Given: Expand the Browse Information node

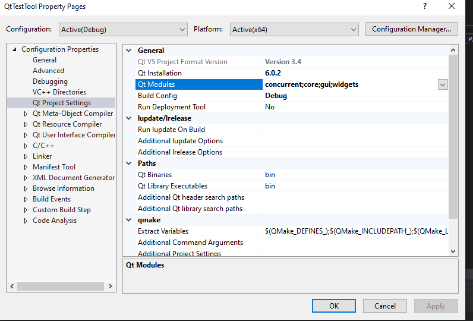Looking at the screenshot, I should coord(26,188).
